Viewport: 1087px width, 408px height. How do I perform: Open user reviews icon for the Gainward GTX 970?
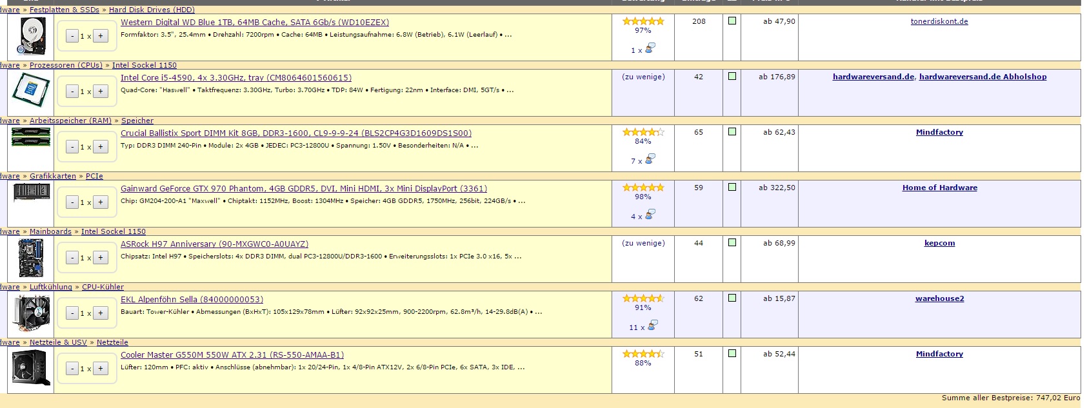coord(650,215)
